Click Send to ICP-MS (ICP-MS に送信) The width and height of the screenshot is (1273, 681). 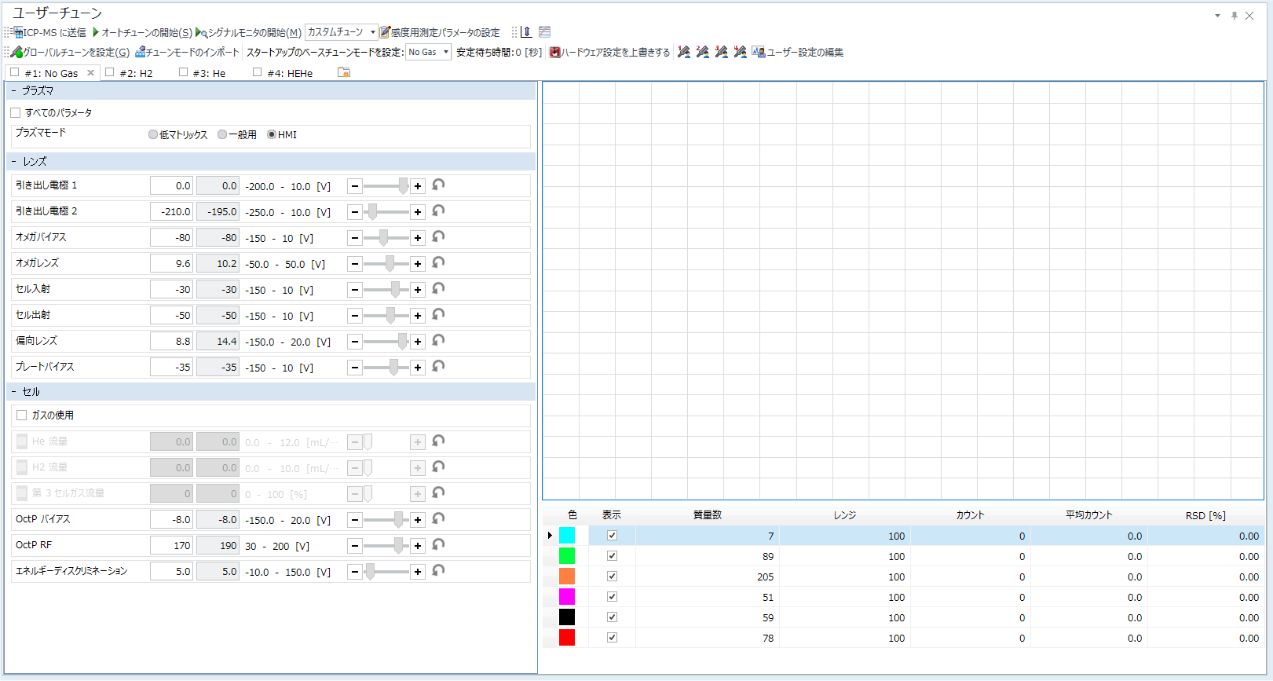50,32
